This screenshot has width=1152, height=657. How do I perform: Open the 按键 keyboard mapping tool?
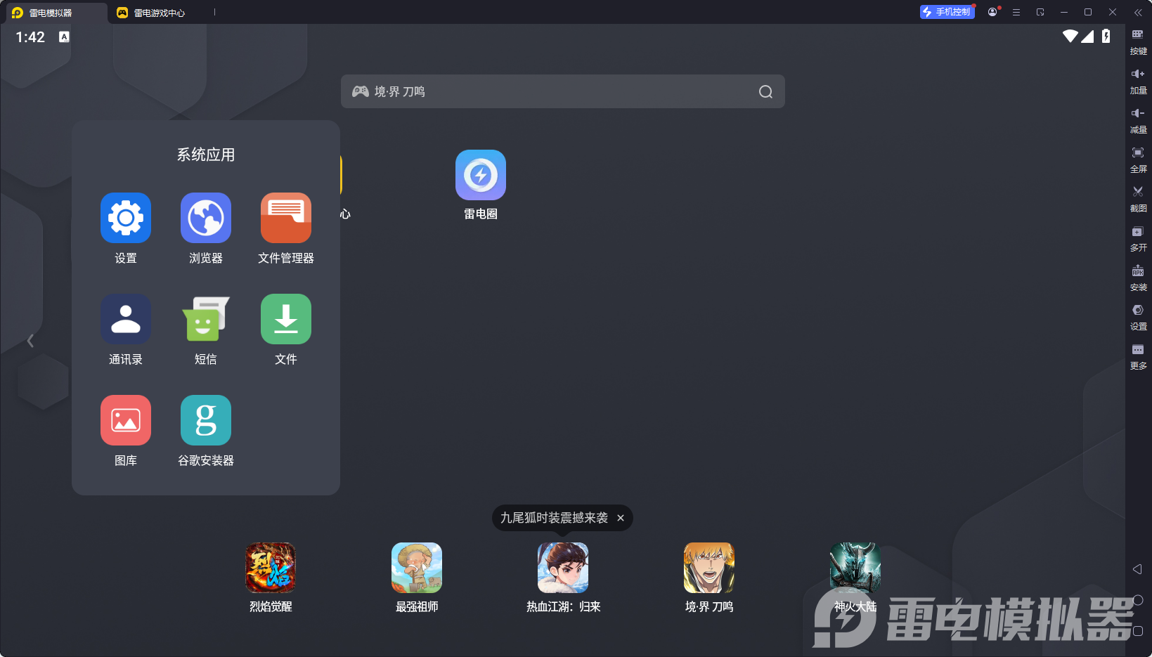(1138, 42)
